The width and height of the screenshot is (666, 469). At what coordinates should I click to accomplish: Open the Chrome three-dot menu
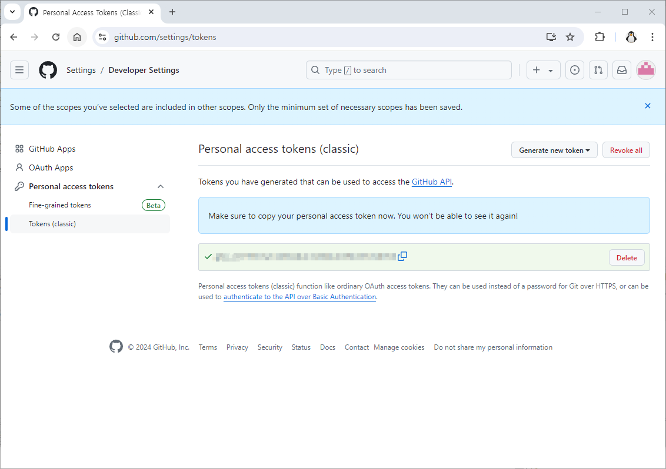(x=652, y=37)
